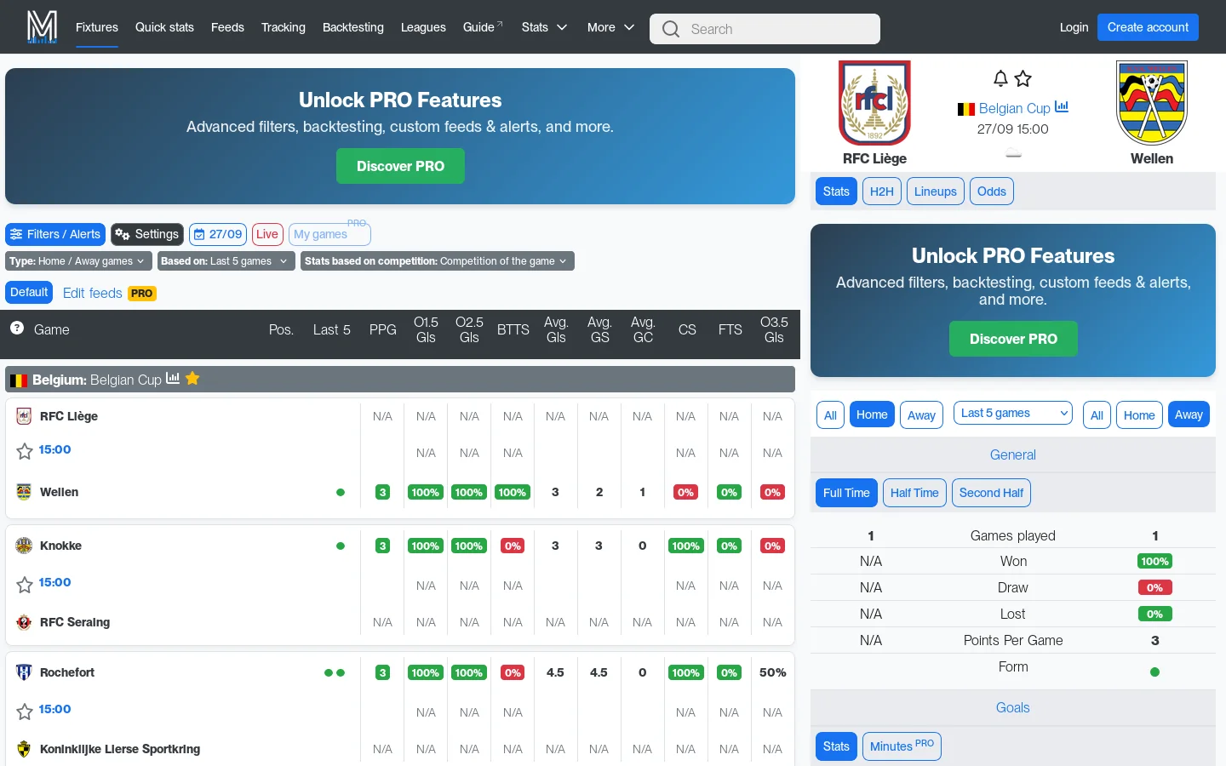The image size is (1226, 766).
Task: Switch to the Odds tab
Action: (x=992, y=191)
